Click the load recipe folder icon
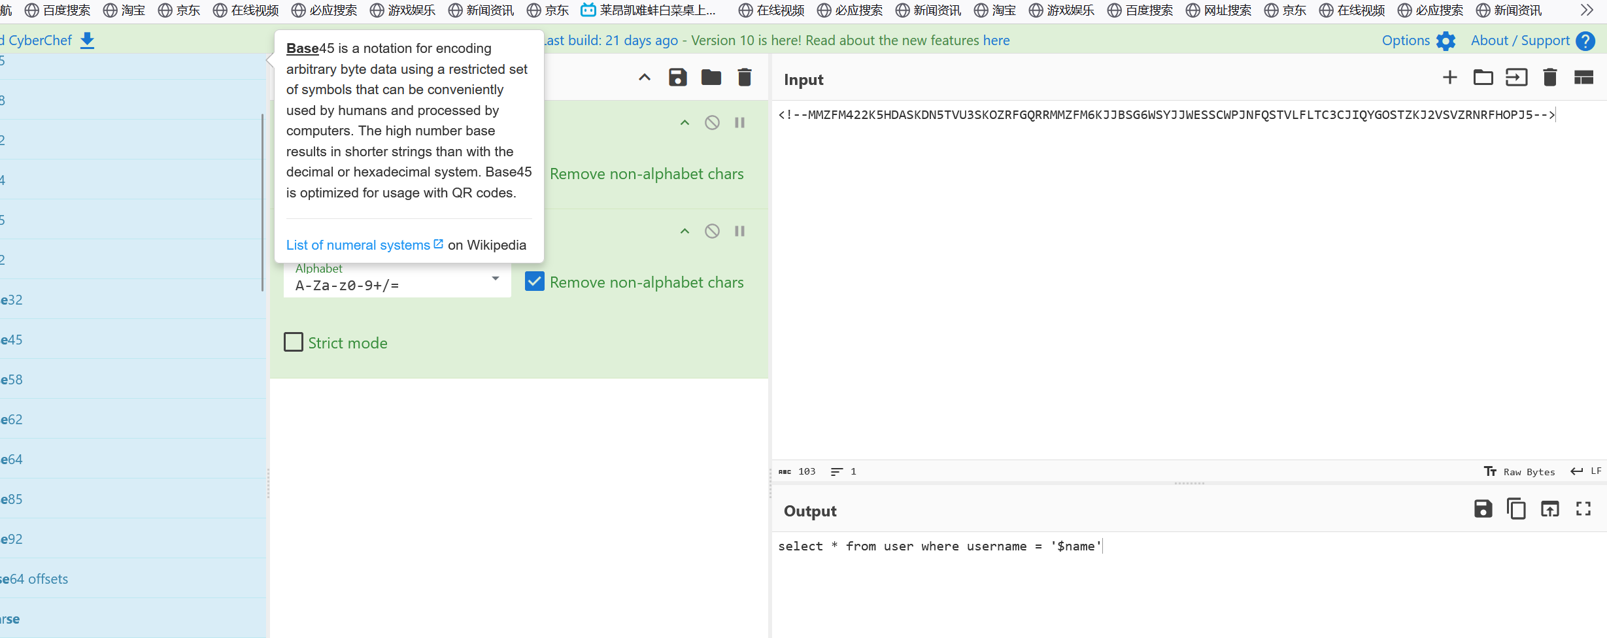This screenshot has width=1607, height=638. tap(711, 77)
